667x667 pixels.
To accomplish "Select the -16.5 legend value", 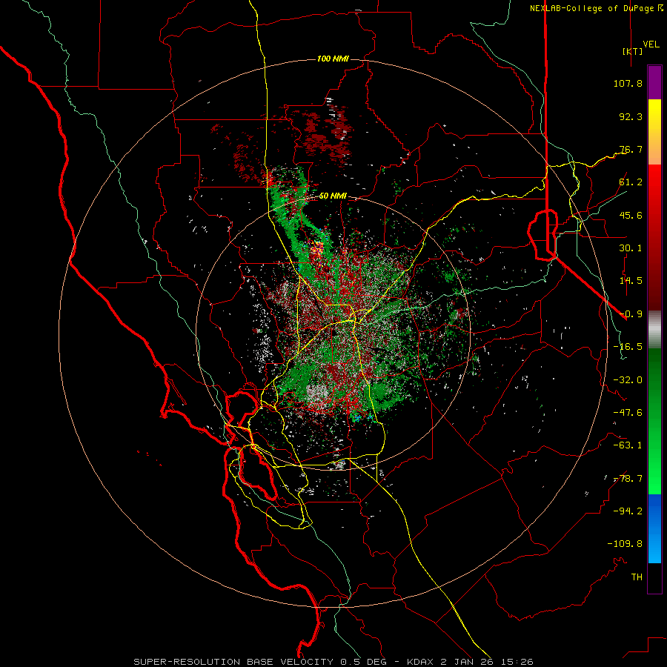I will pos(628,347).
